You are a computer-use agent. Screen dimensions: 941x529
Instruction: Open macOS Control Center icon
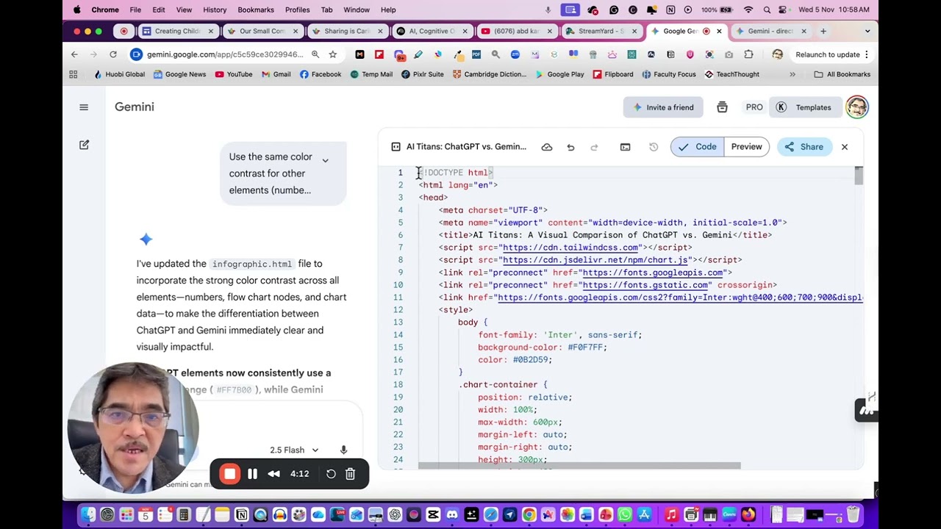tap(782, 10)
